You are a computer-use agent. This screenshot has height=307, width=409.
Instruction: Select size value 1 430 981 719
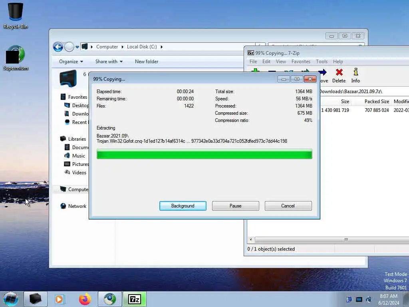click(x=335, y=110)
